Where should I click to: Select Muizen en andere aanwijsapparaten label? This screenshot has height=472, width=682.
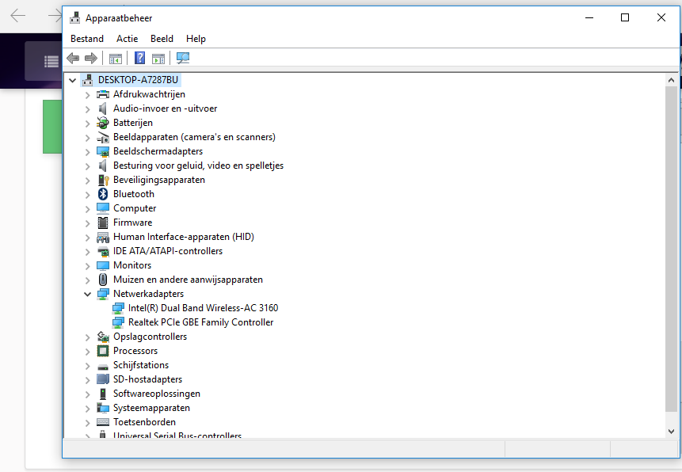[188, 280]
